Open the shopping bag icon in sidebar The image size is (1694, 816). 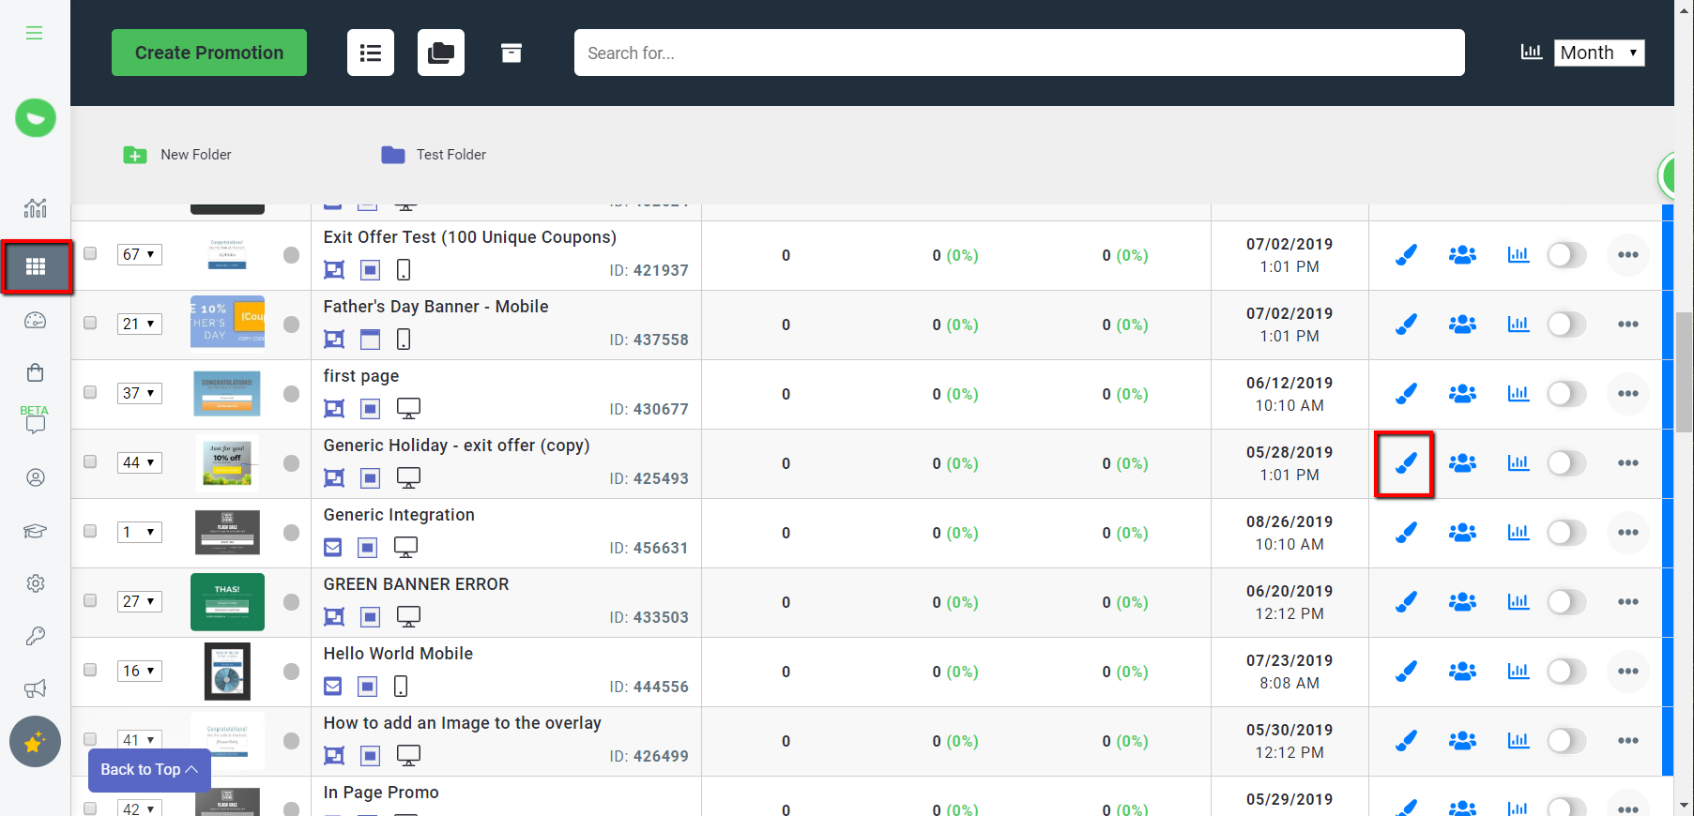click(x=35, y=373)
